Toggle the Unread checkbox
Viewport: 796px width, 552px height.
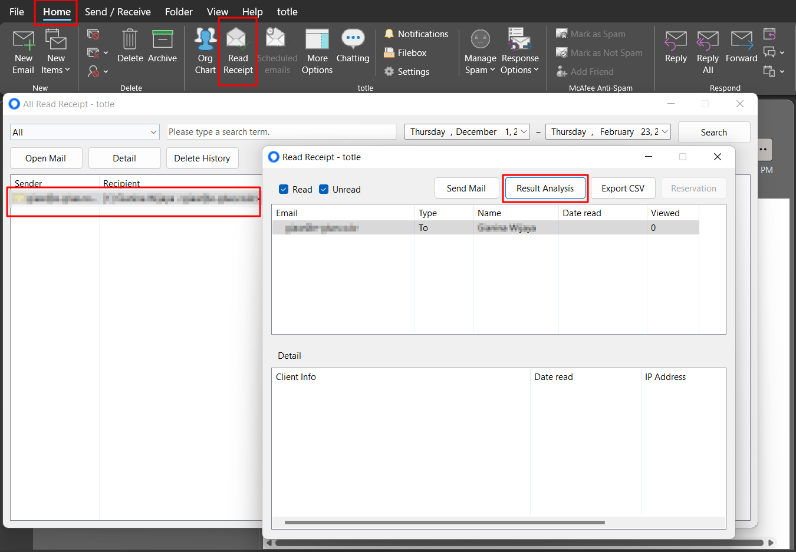pos(324,189)
